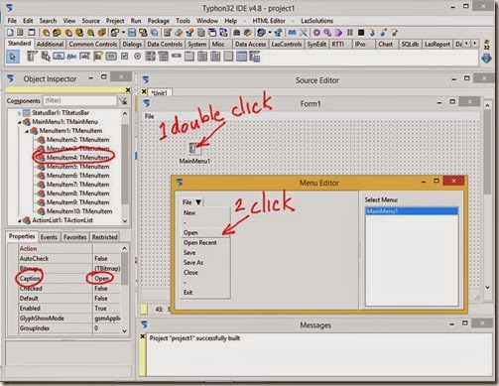
Task: Open the Package menu
Action: tap(158, 21)
